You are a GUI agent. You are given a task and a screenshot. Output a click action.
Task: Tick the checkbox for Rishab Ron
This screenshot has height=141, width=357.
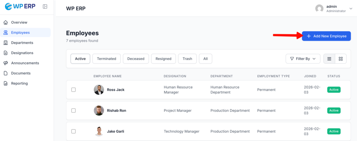tap(74, 111)
